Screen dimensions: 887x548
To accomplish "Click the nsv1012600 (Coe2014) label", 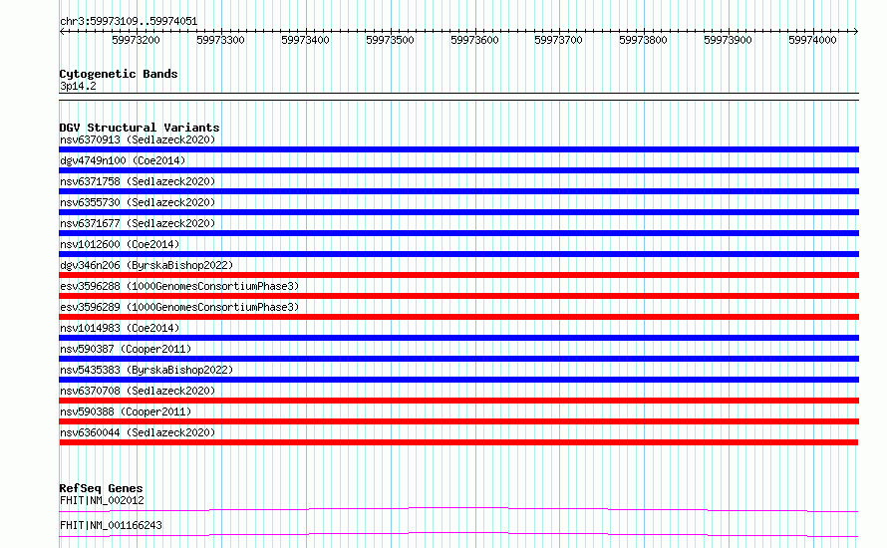I will pyautogui.click(x=120, y=244).
